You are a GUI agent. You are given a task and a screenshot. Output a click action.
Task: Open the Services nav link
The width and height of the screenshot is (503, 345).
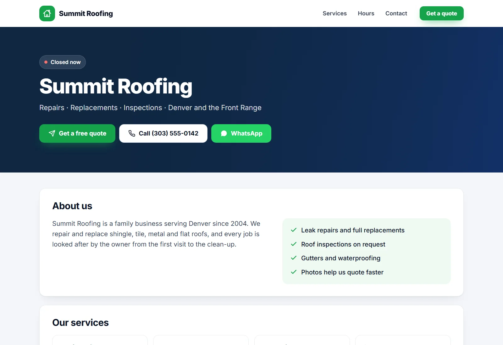click(334, 13)
